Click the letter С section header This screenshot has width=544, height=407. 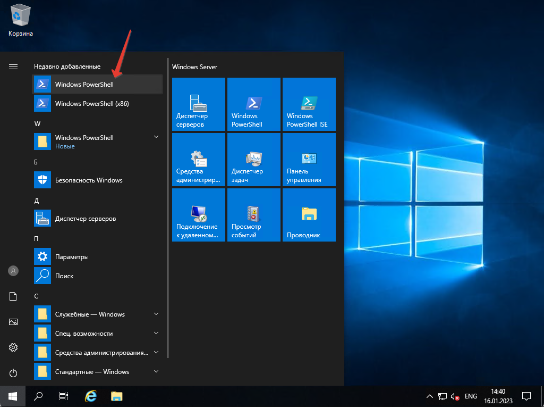(36, 296)
